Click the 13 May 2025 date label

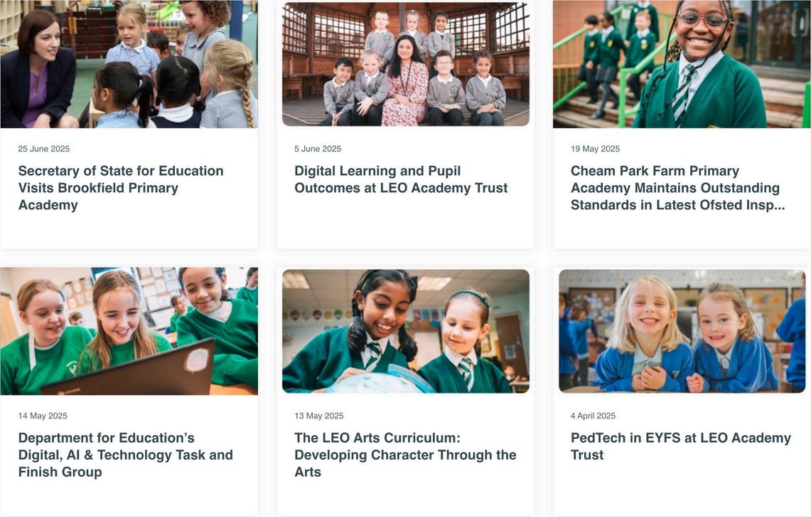[319, 415]
